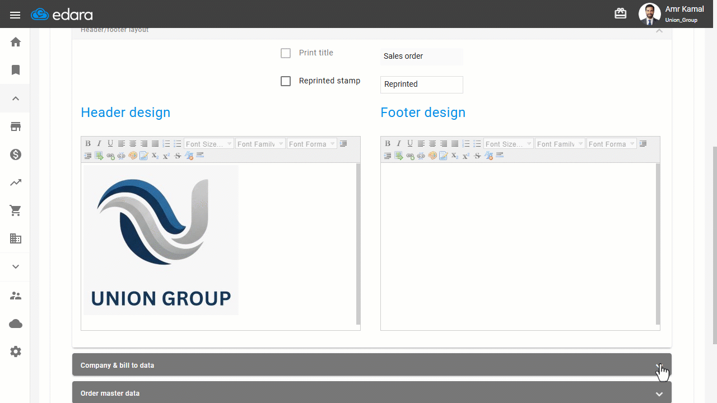Click the Sales order title field
Screen dimensions: 717x403
(x=422, y=57)
